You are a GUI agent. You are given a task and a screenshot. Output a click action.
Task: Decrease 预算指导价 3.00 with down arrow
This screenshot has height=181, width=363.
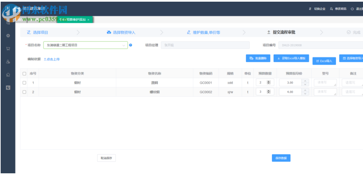305,84
